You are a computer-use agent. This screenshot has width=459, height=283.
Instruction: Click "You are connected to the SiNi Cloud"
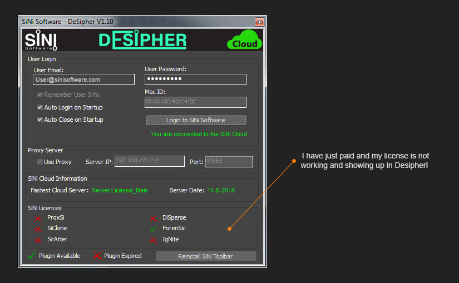(x=199, y=134)
